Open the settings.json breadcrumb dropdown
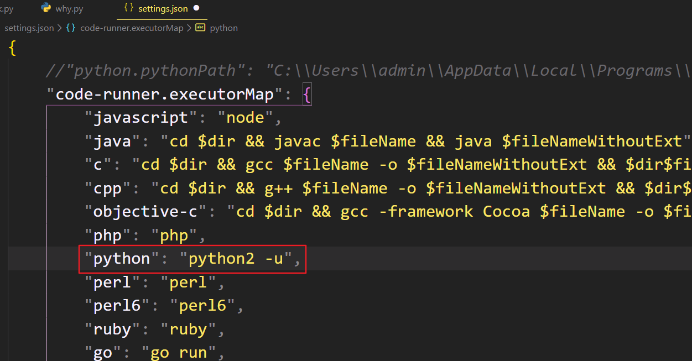This screenshot has height=361, width=692. [29, 28]
